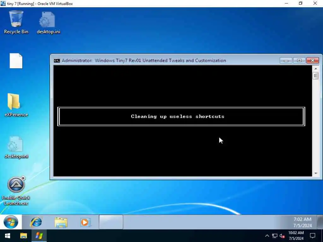Viewport: 323px width, 242px height.
Task: Open Windows Explorer libraries in Windows 7 taskbar
Action: [61, 222]
